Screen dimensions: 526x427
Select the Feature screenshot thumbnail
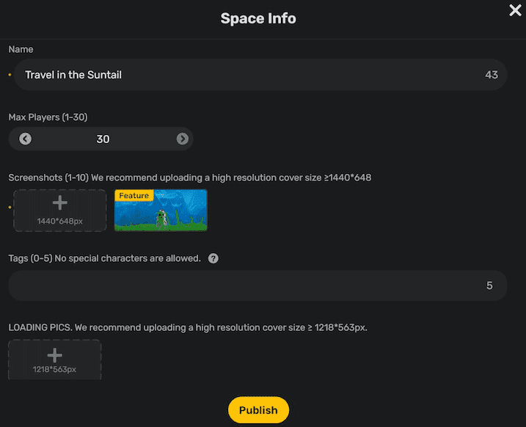[161, 211]
